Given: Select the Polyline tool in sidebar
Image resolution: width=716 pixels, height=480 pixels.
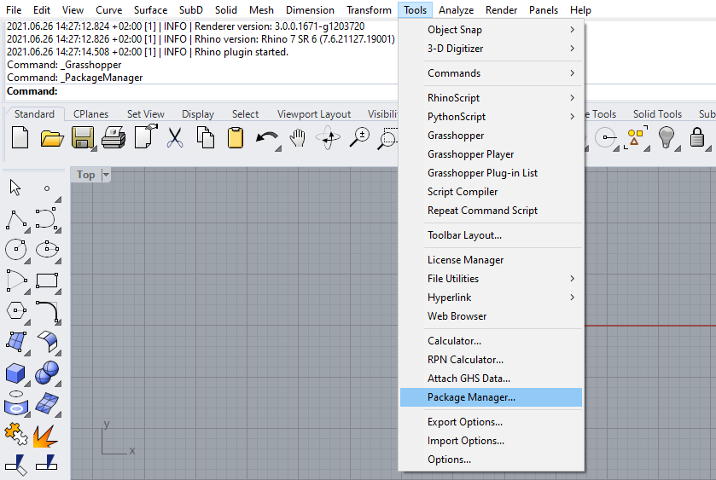Looking at the screenshot, I should pos(15,220).
